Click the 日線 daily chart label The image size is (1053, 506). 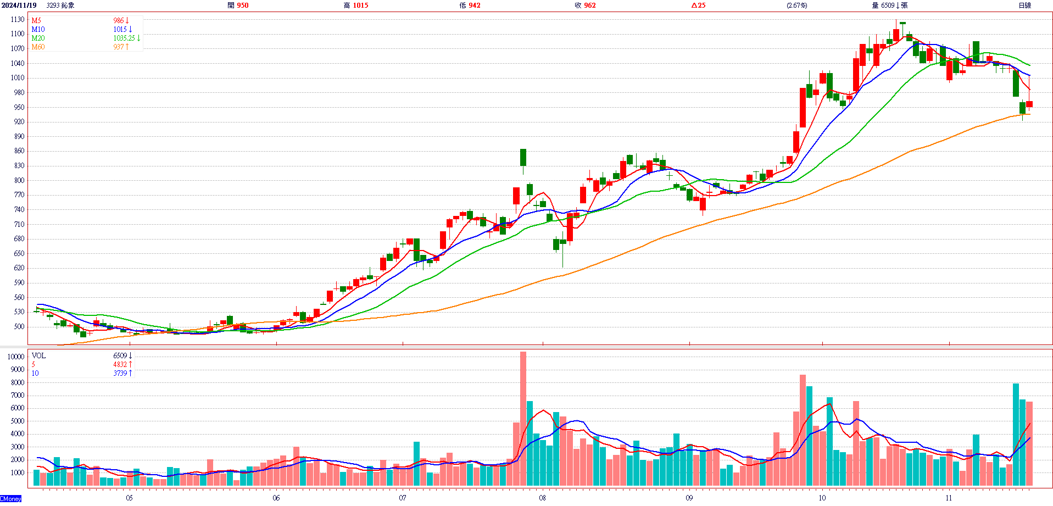click(x=1025, y=5)
